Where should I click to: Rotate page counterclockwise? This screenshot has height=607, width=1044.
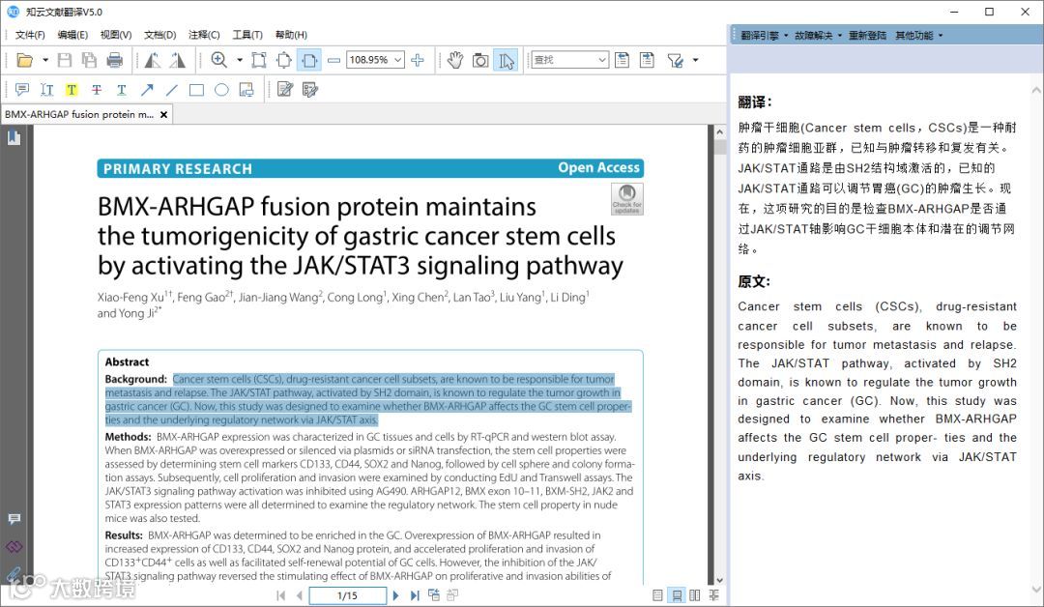coord(153,60)
